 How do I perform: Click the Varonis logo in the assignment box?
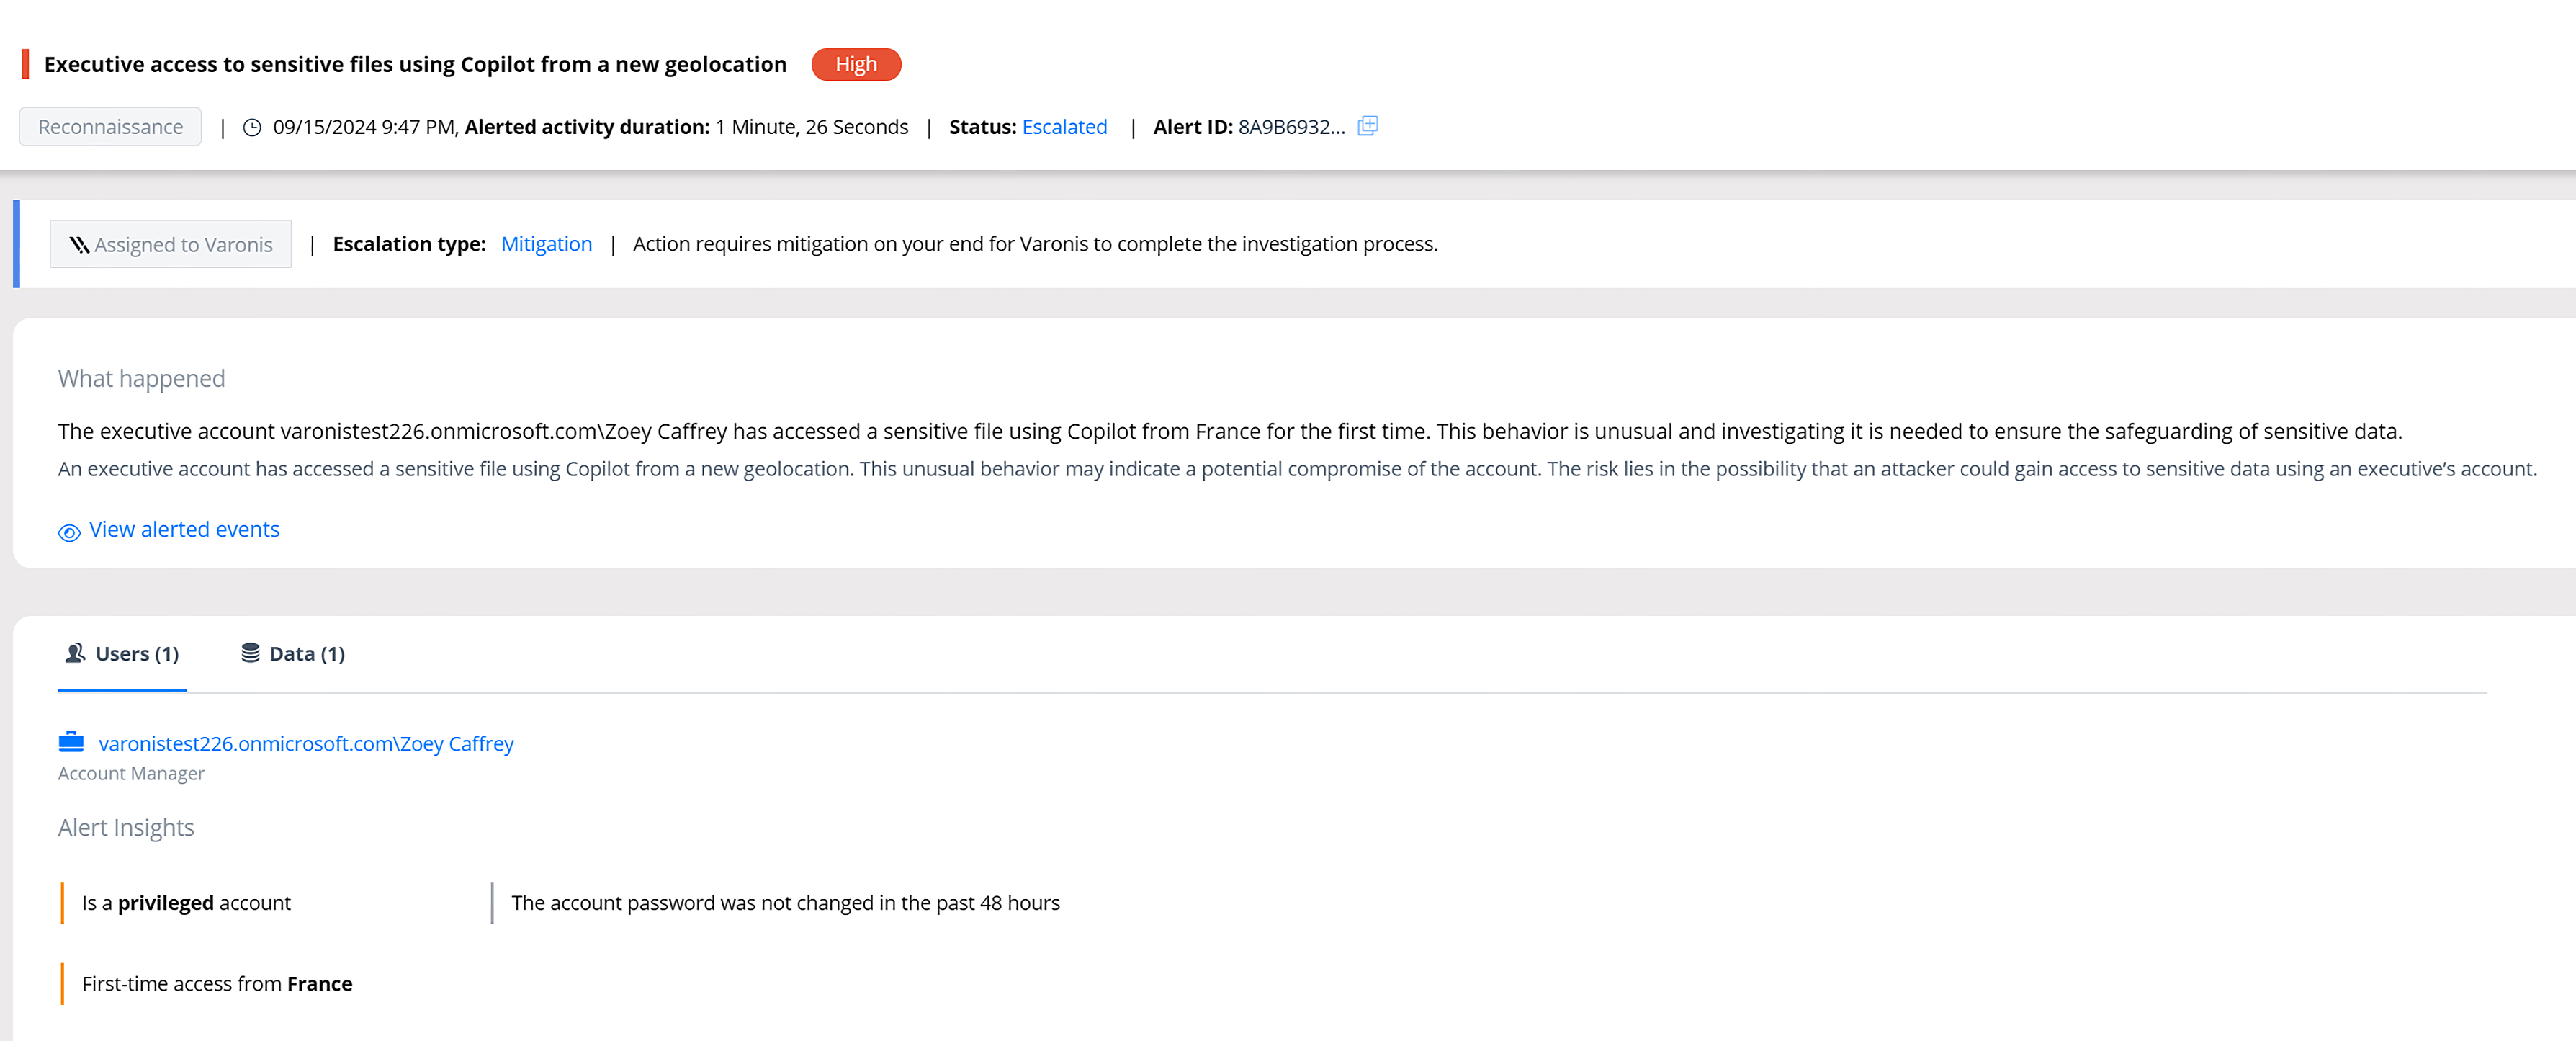point(79,245)
